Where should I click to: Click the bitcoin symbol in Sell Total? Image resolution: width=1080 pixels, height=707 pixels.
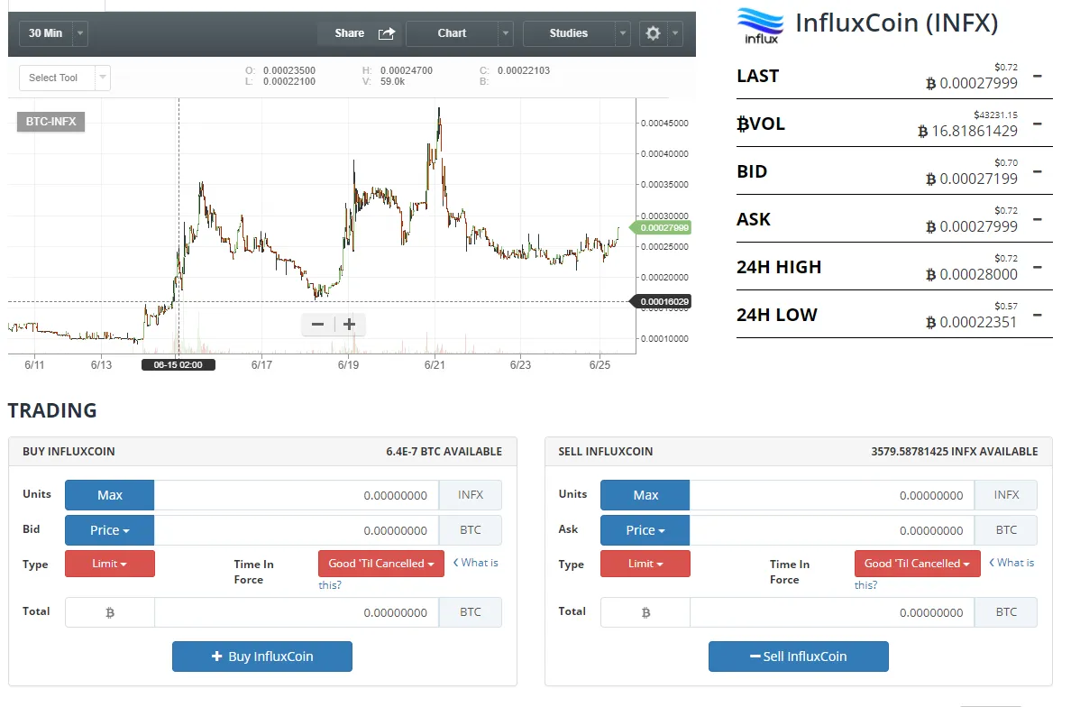[645, 612]
